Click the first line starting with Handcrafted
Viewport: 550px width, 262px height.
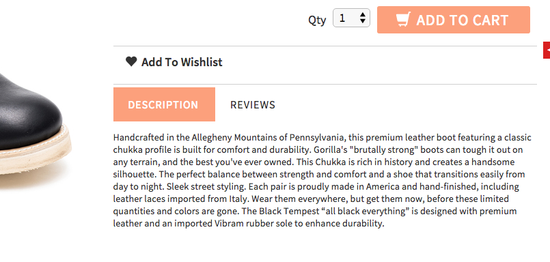tap(322, 137)
